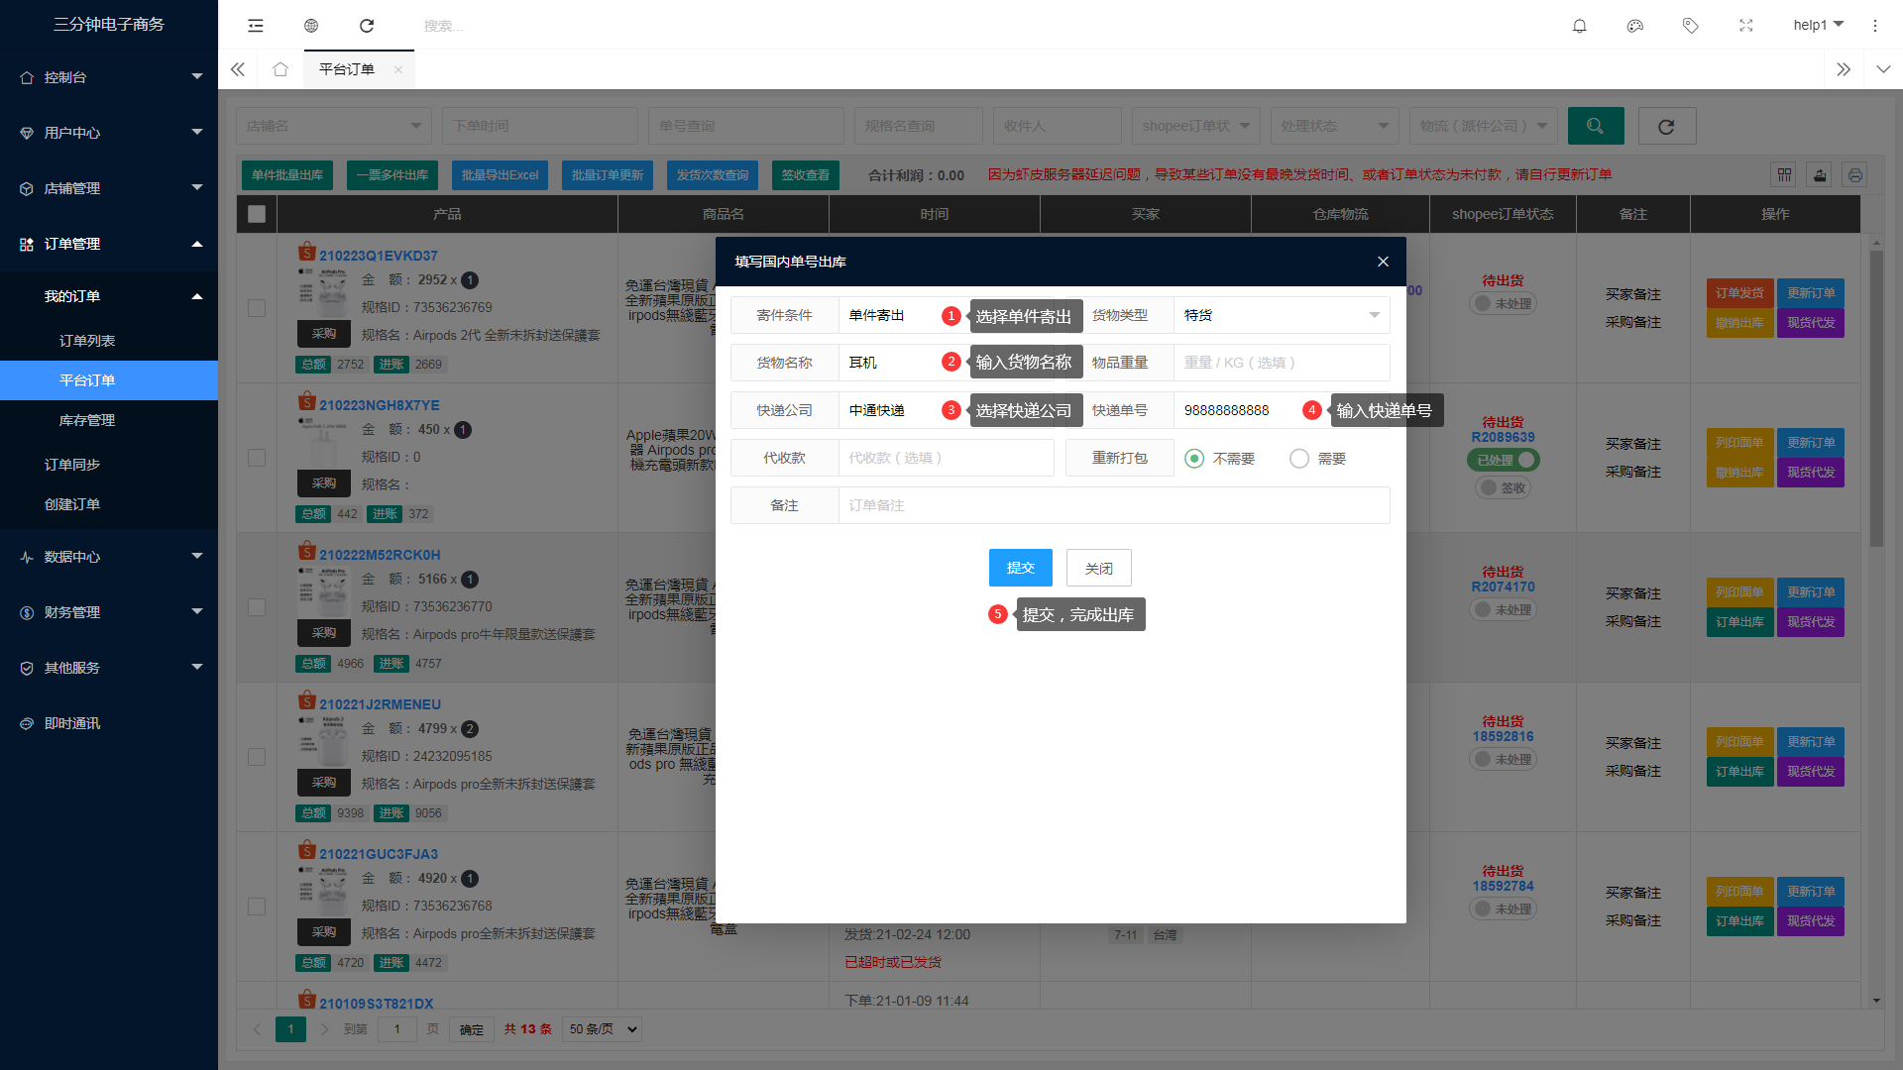1903x1070 pixels.
Task: Click the refresh icon in top bar
Action: 367,26
